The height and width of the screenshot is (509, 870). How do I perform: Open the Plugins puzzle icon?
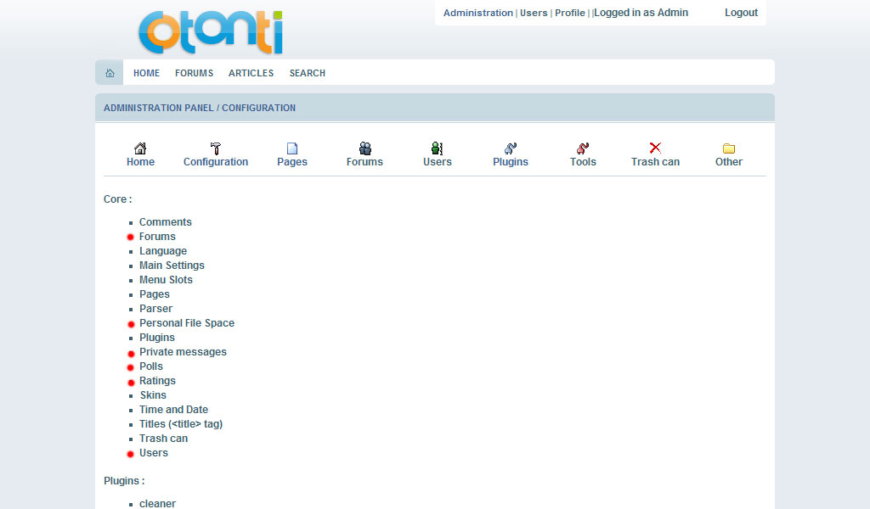(x=511, y=148)
